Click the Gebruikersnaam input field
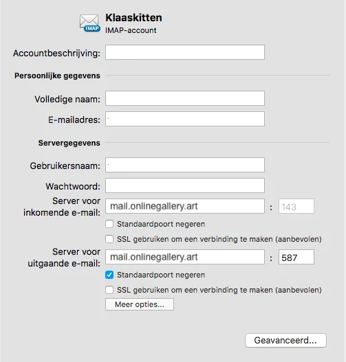 point(185,165)
